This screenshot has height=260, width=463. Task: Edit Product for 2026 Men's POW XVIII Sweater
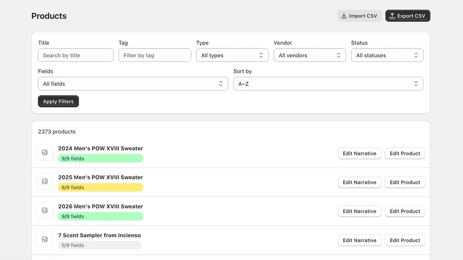tap(405, 211)
